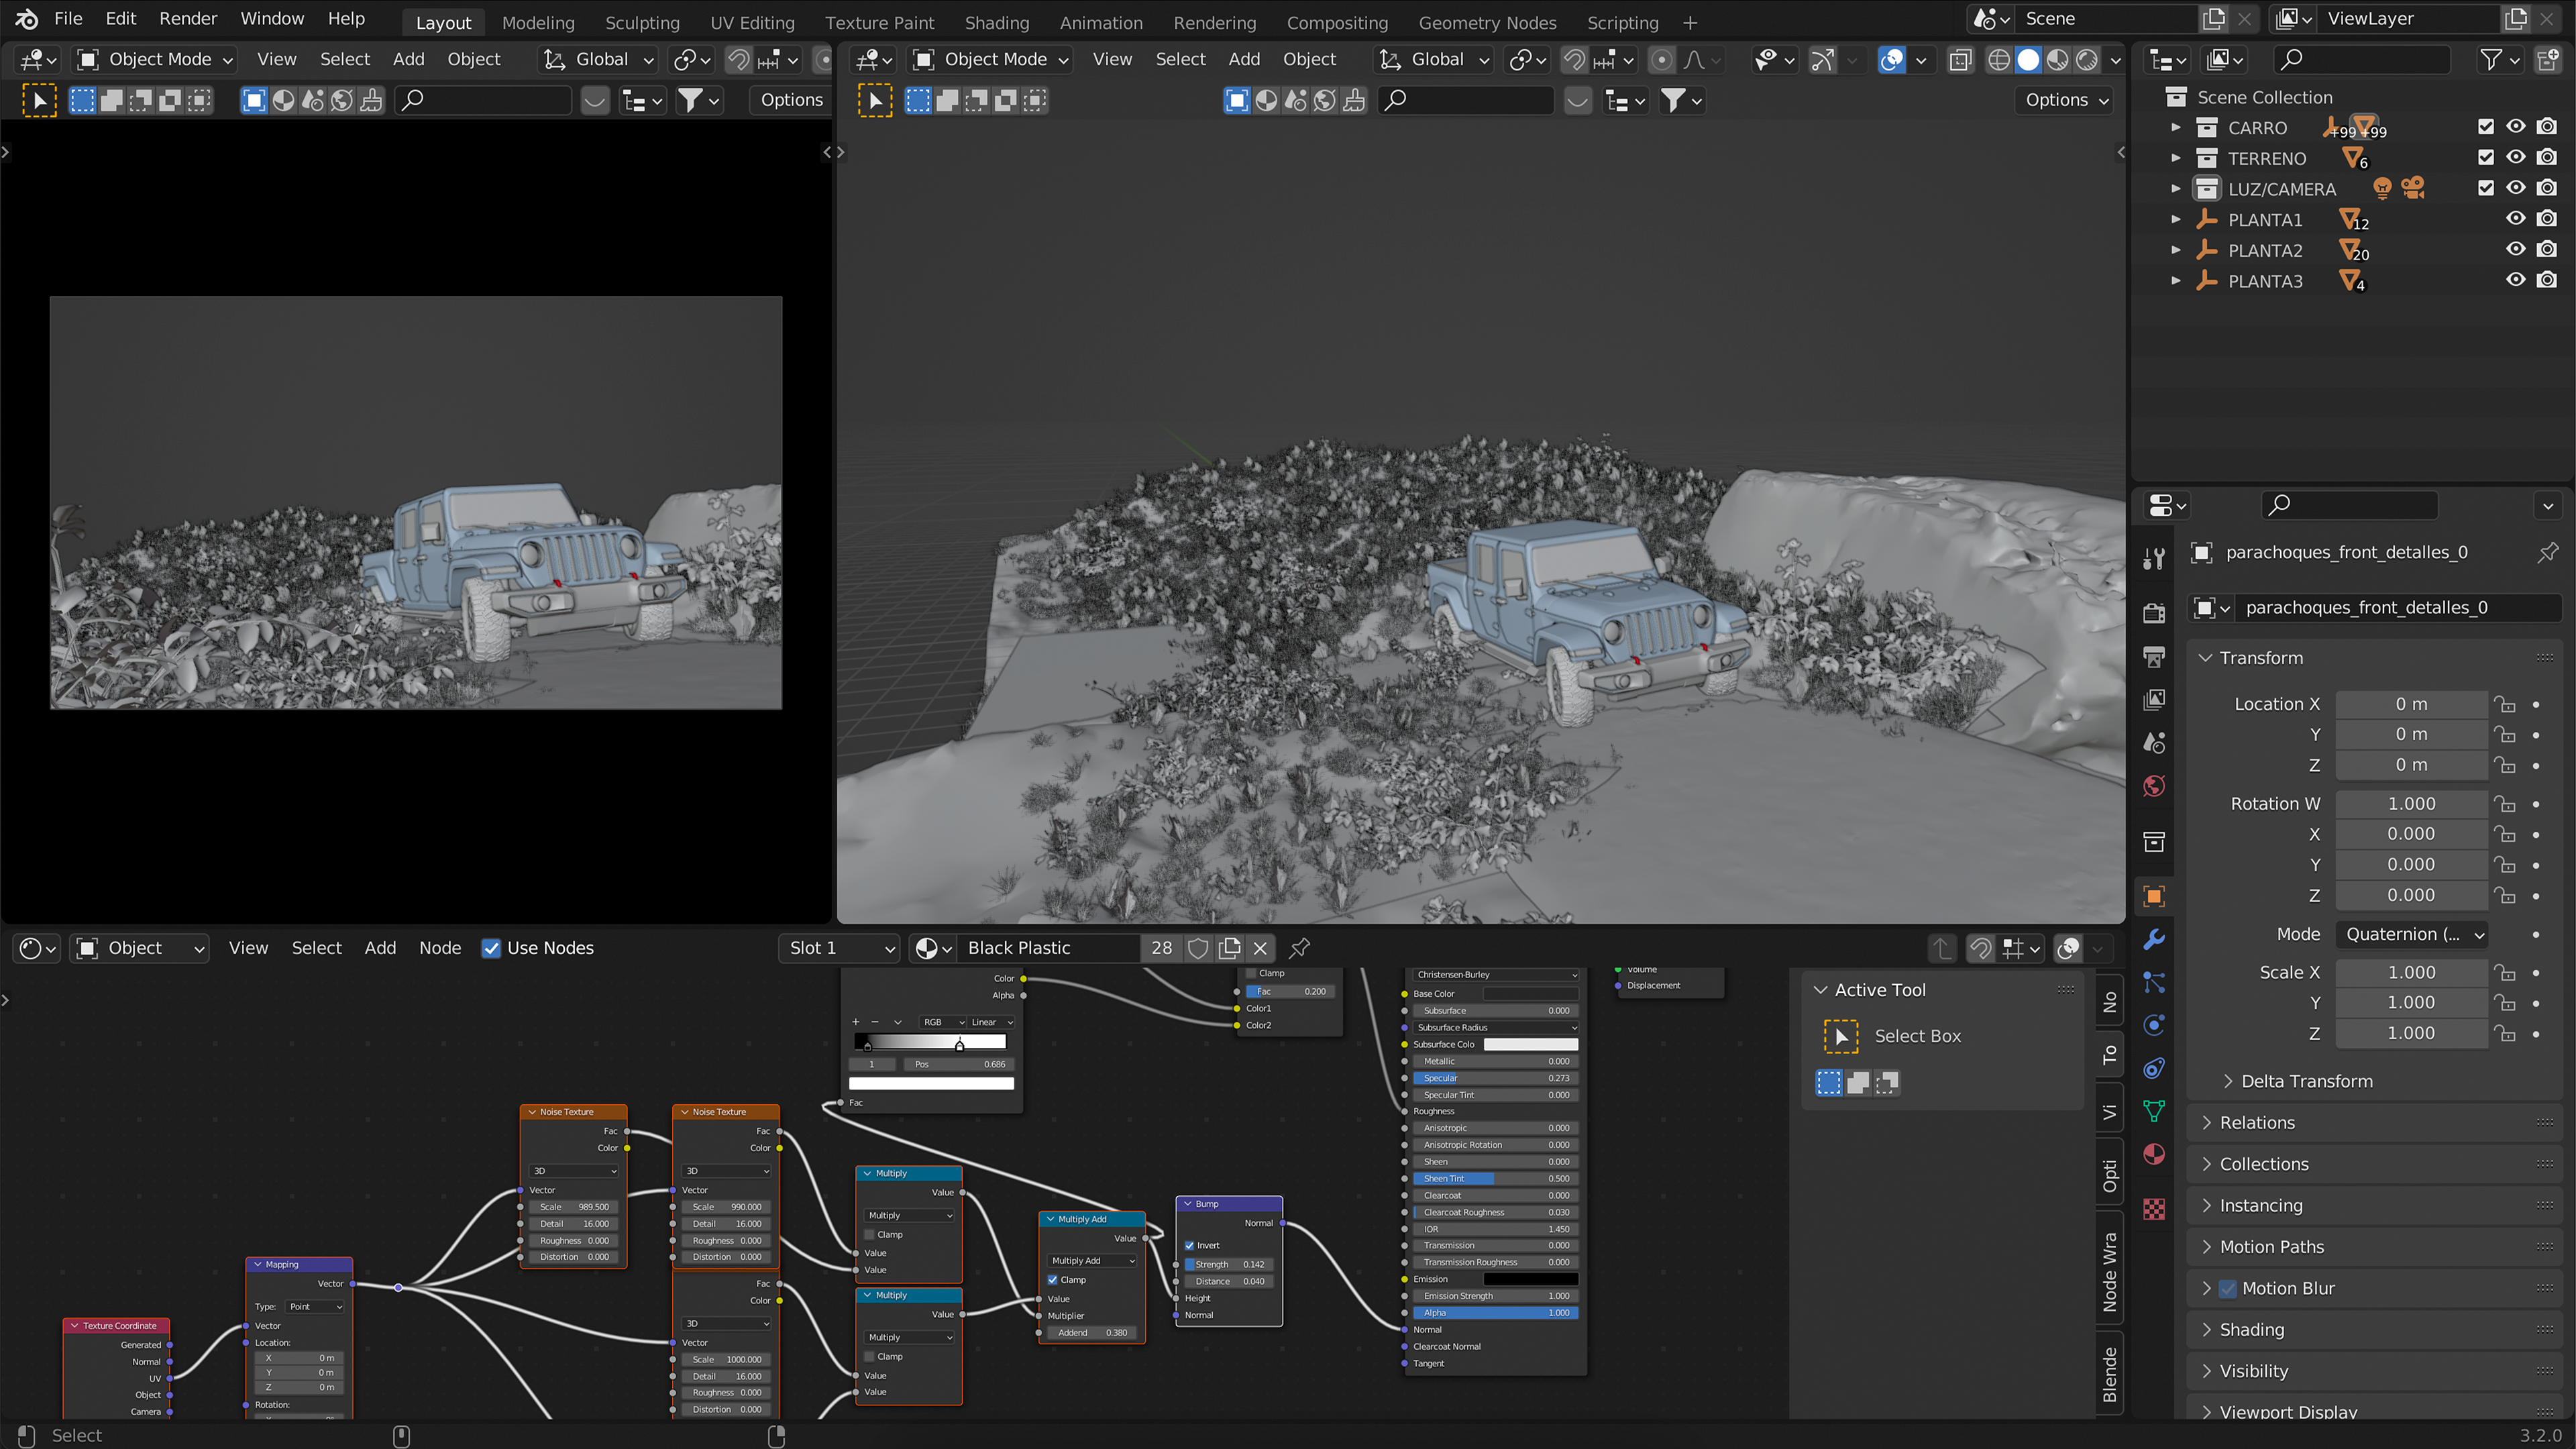Switch to the Geometry Nodes workspace tab
2576x1449 pixels.
pyautogui.click(x=1487, y=22)
